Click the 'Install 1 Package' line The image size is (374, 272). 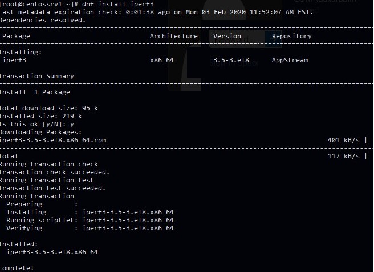click(x=34, y=92)
